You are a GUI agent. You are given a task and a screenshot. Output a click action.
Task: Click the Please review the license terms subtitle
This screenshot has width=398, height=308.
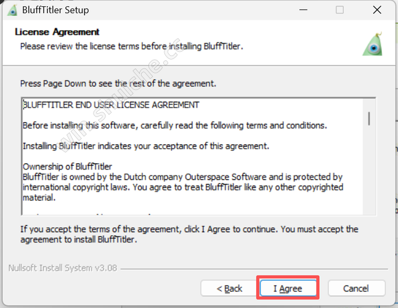click(x=131, y=46)
